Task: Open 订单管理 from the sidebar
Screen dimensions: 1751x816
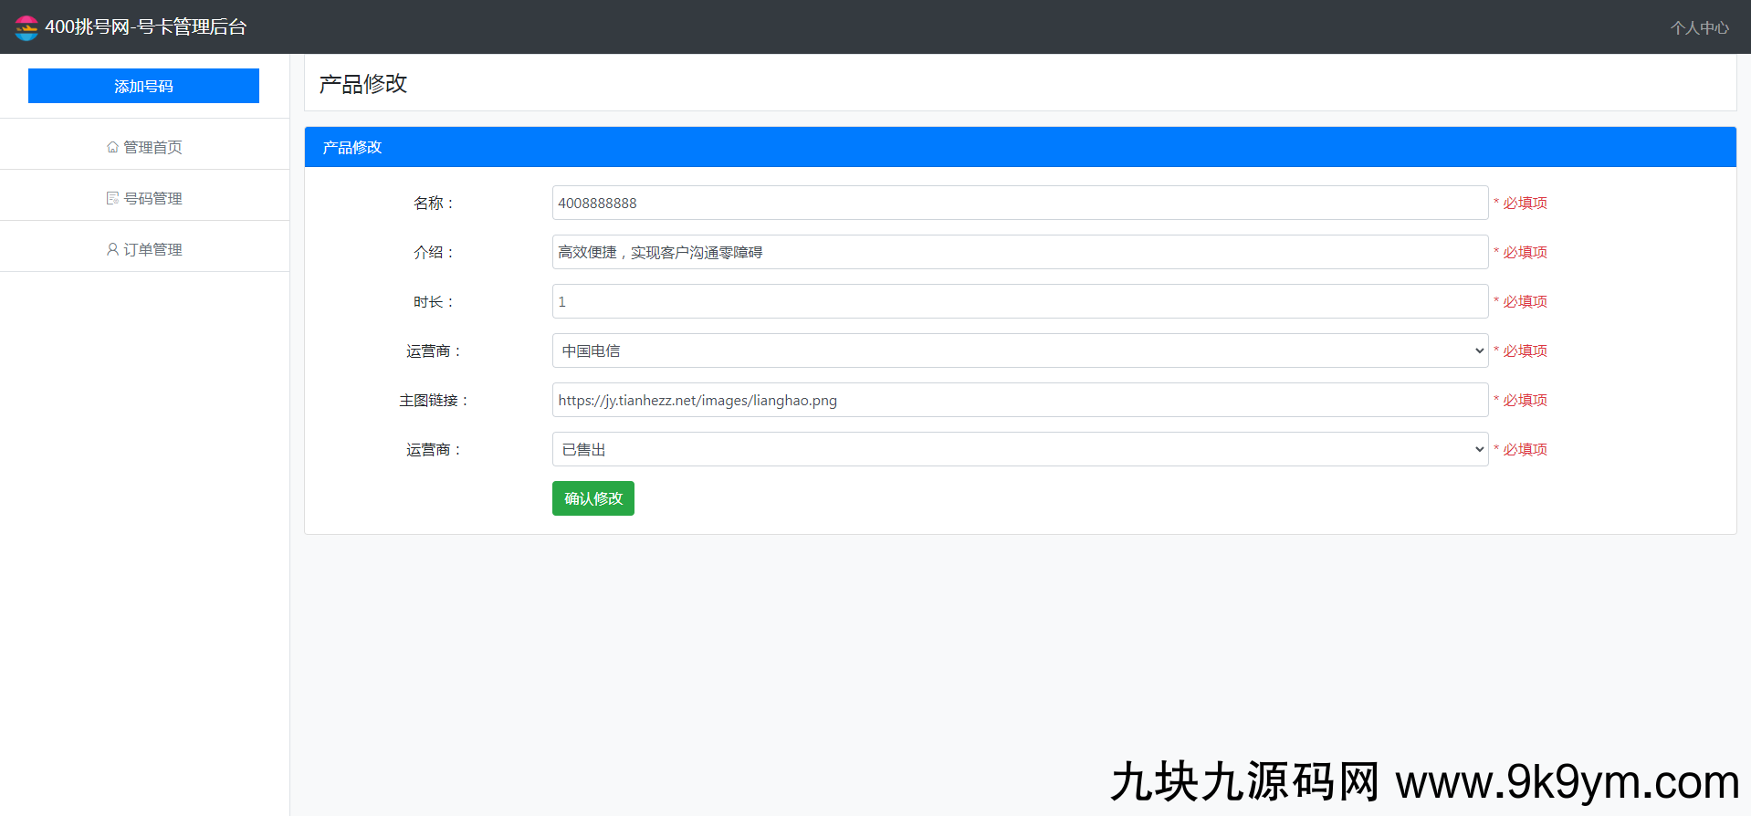Action: [x=152, y=249]
